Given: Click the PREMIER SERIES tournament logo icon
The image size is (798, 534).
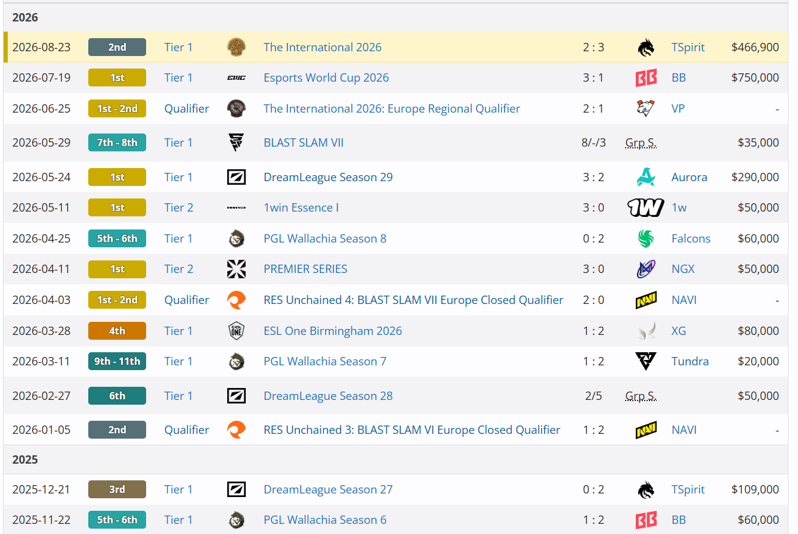Looking at the screenshot, I should (x=236, y=269).
